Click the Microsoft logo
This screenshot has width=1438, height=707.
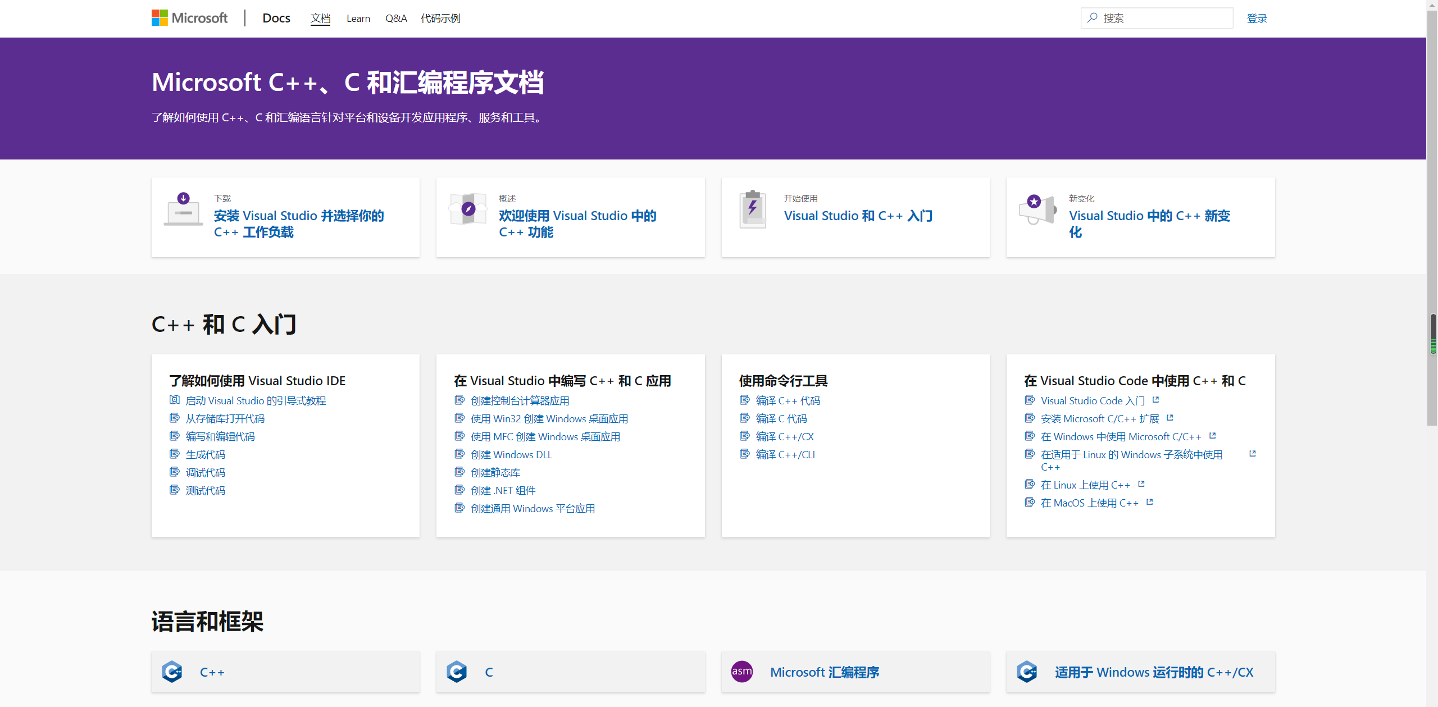[189, 18]
